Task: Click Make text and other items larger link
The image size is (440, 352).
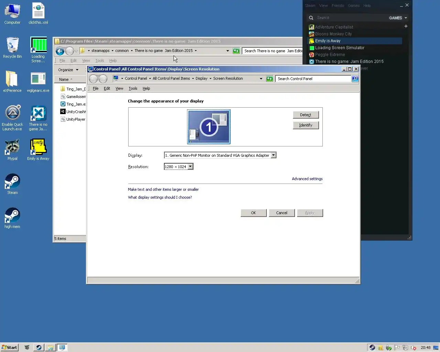Action: [x=163, y=189]
